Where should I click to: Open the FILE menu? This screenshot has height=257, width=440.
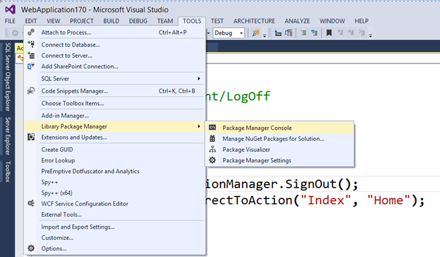pos(10,21)
